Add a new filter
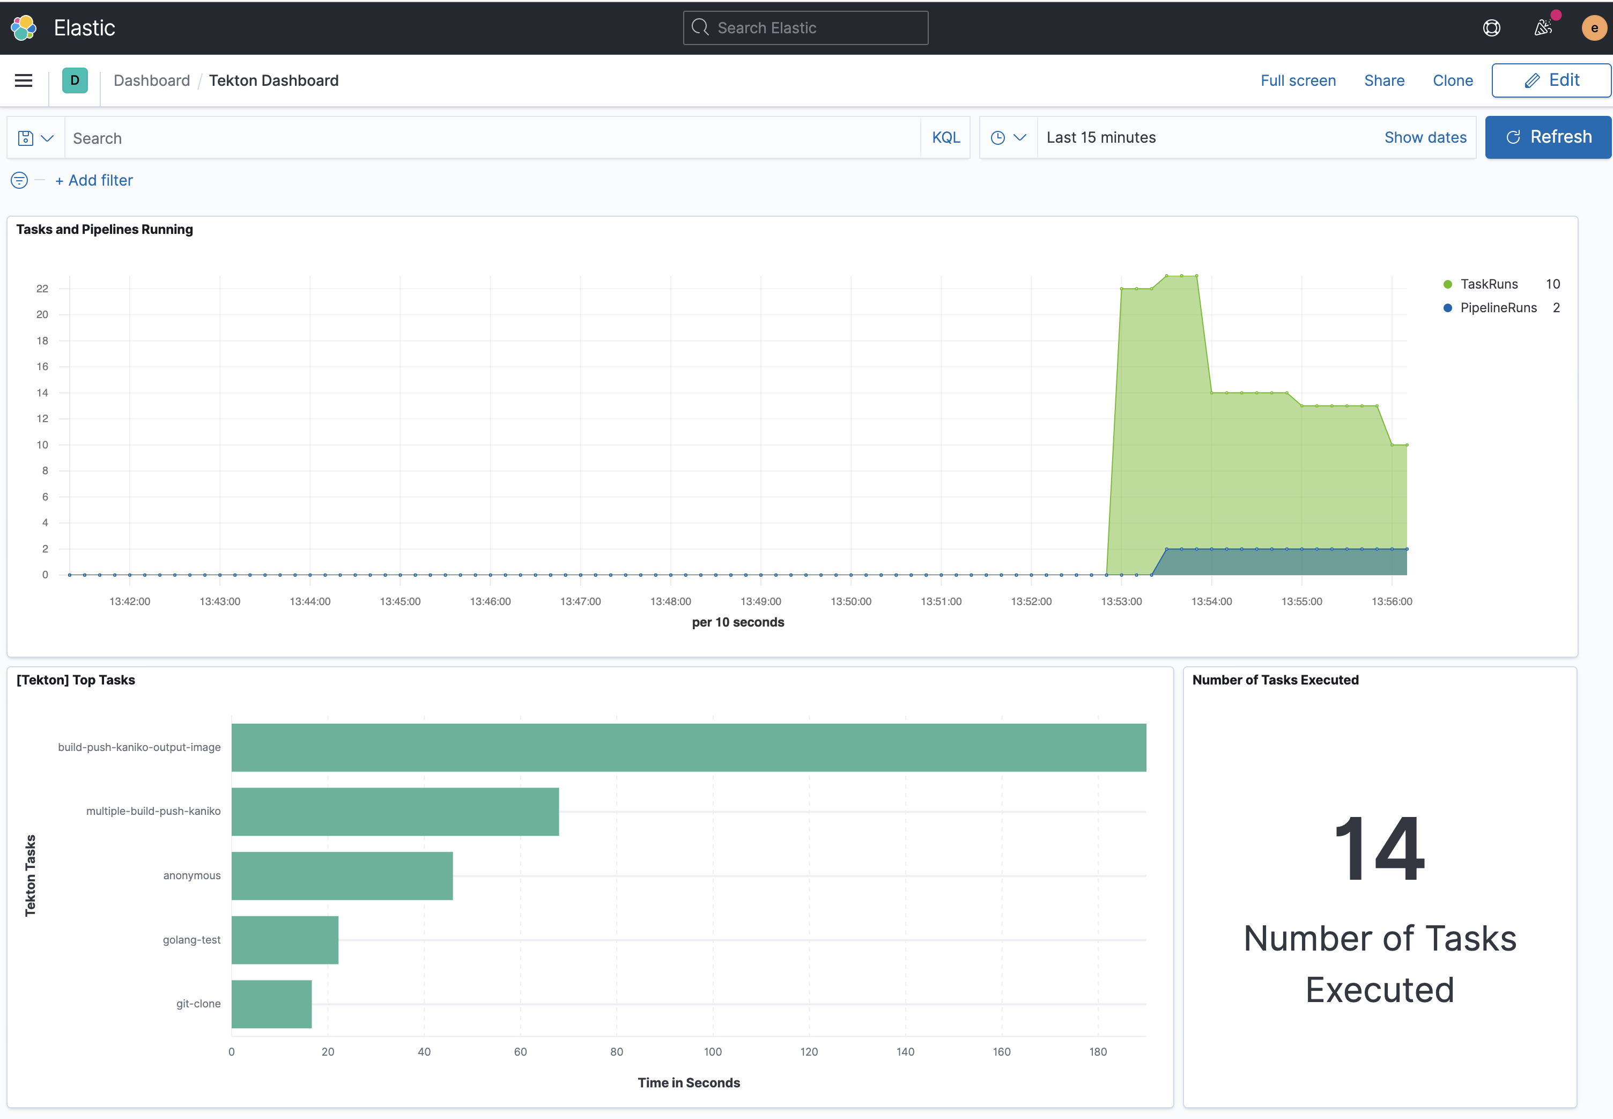The width and height of the screenshot is (1613, 1119). coord(94,180)
